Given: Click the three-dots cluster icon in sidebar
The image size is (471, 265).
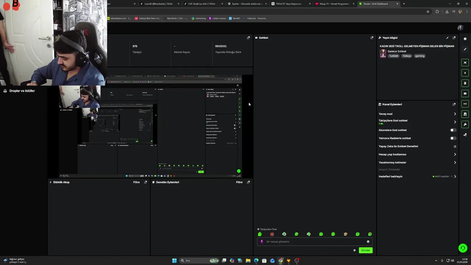Looking at the screenshot, I should click(465, 135).
